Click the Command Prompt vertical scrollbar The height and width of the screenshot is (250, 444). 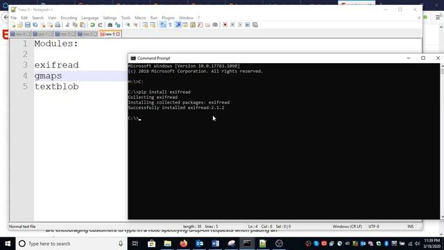point(442,141)
